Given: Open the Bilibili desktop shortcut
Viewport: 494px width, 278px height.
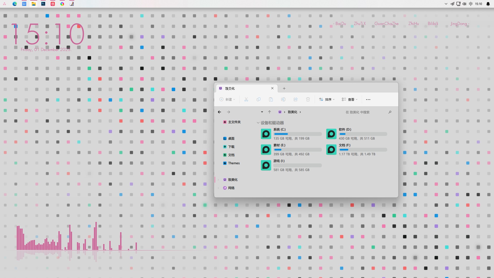Looking at the screenshot, I should pos(433,23).
